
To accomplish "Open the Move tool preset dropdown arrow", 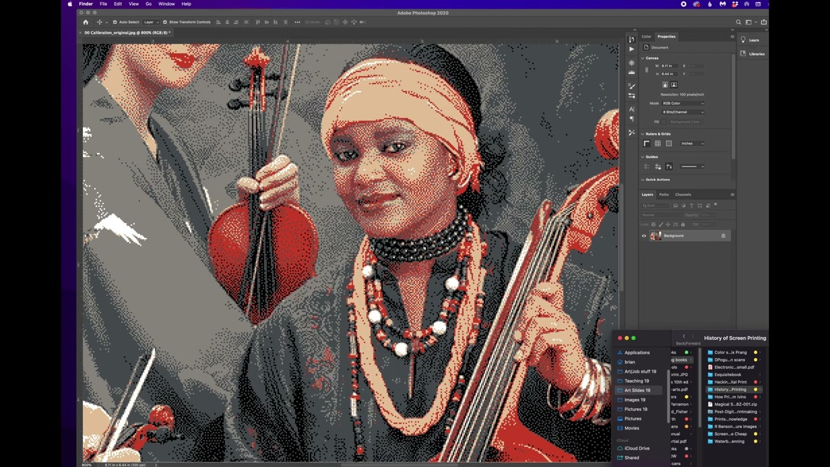I will 106,23.
